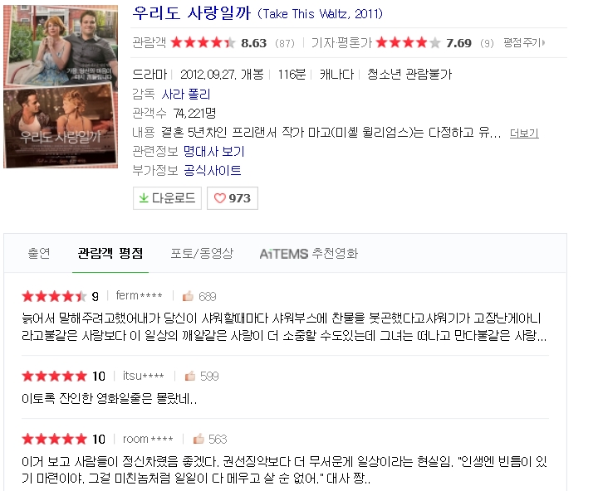Select the AiTEMS 추천영화 tab

[308, 253]
